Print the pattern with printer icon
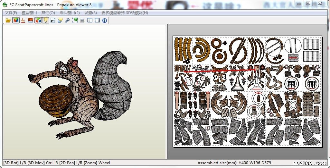This screenshot has height=168, width=330. point(82,20)
